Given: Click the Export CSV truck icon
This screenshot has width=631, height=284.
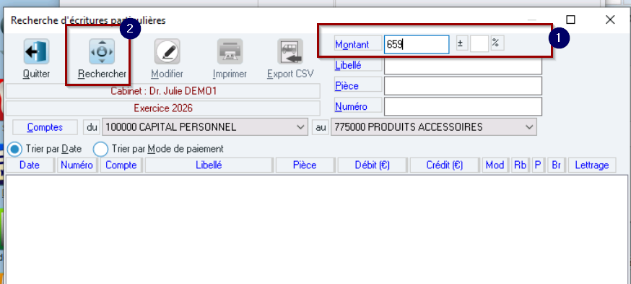Looking at the screenshot, I should click(290, 51).
